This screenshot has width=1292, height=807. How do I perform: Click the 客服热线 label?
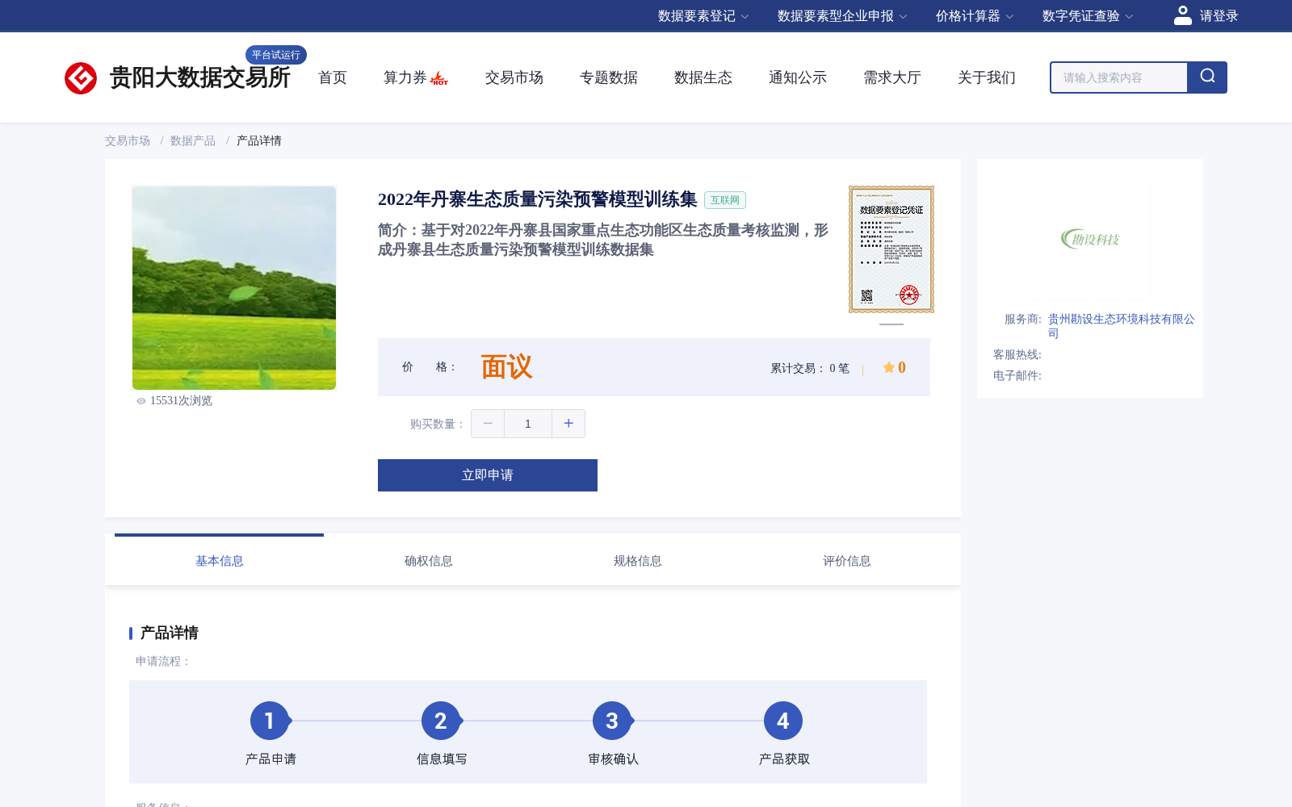[1017, 354]
